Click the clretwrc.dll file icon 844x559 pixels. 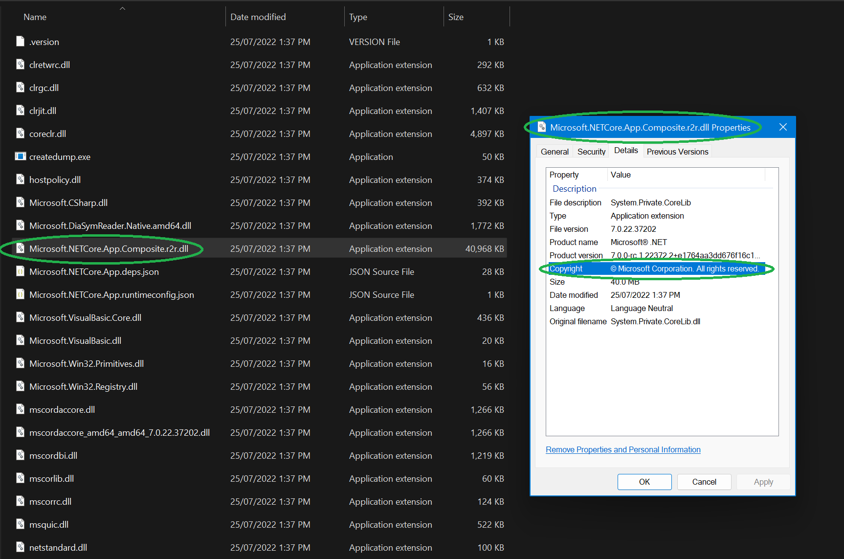pos(20,64)
